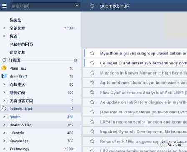Star the Flow Cytofluorimetric Analysis article

92,92
